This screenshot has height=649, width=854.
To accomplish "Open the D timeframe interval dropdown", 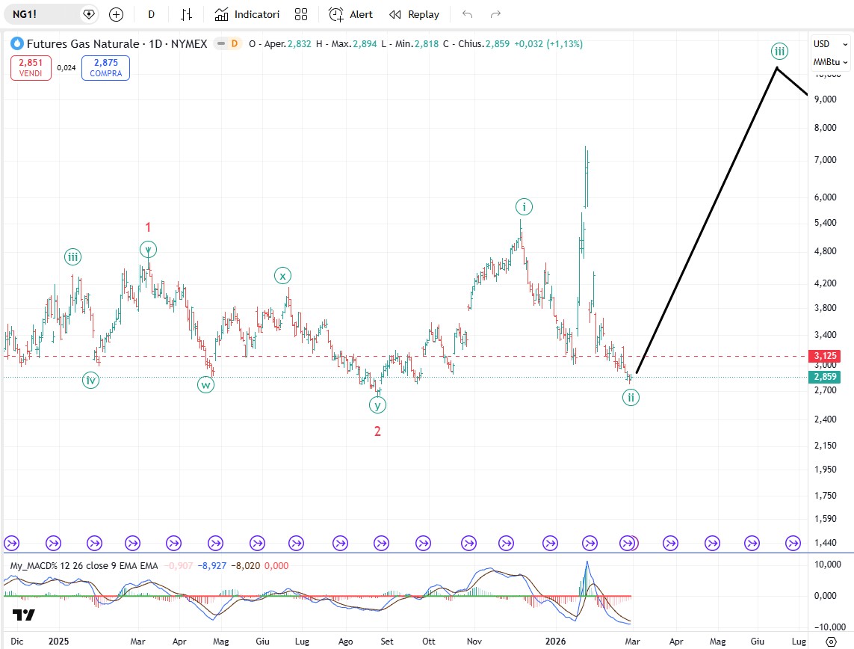I will [x=152, y=14].
